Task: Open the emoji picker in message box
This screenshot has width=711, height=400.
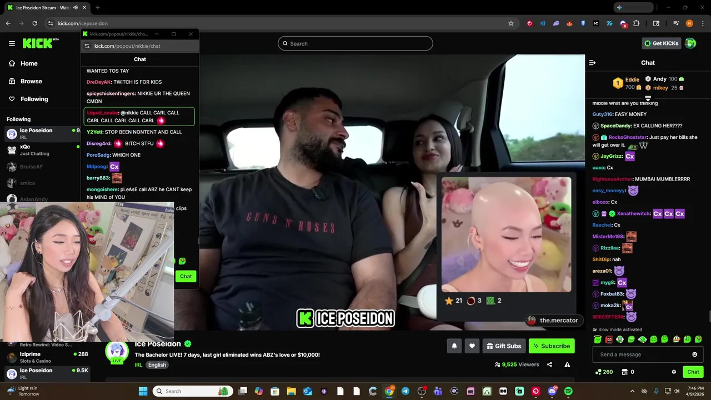Action: tap(694, 354)
